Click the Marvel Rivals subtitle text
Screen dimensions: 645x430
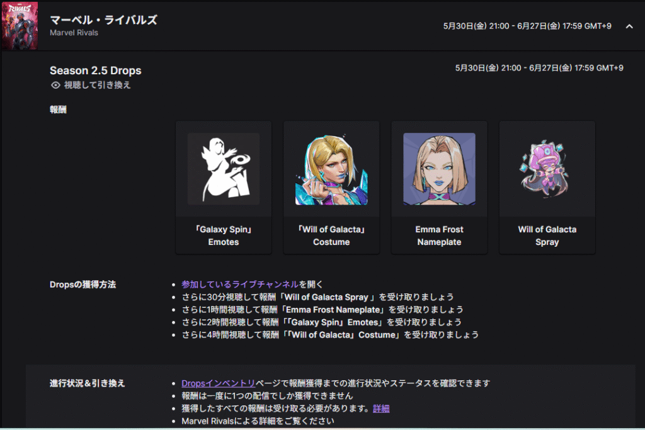point(74,33)
